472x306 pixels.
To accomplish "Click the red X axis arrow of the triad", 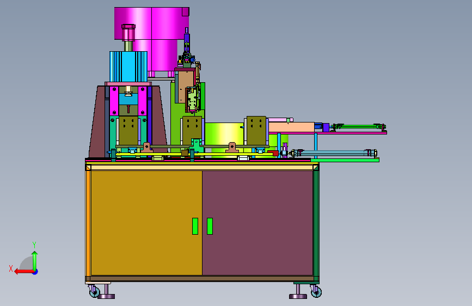I will pos(23,272).
